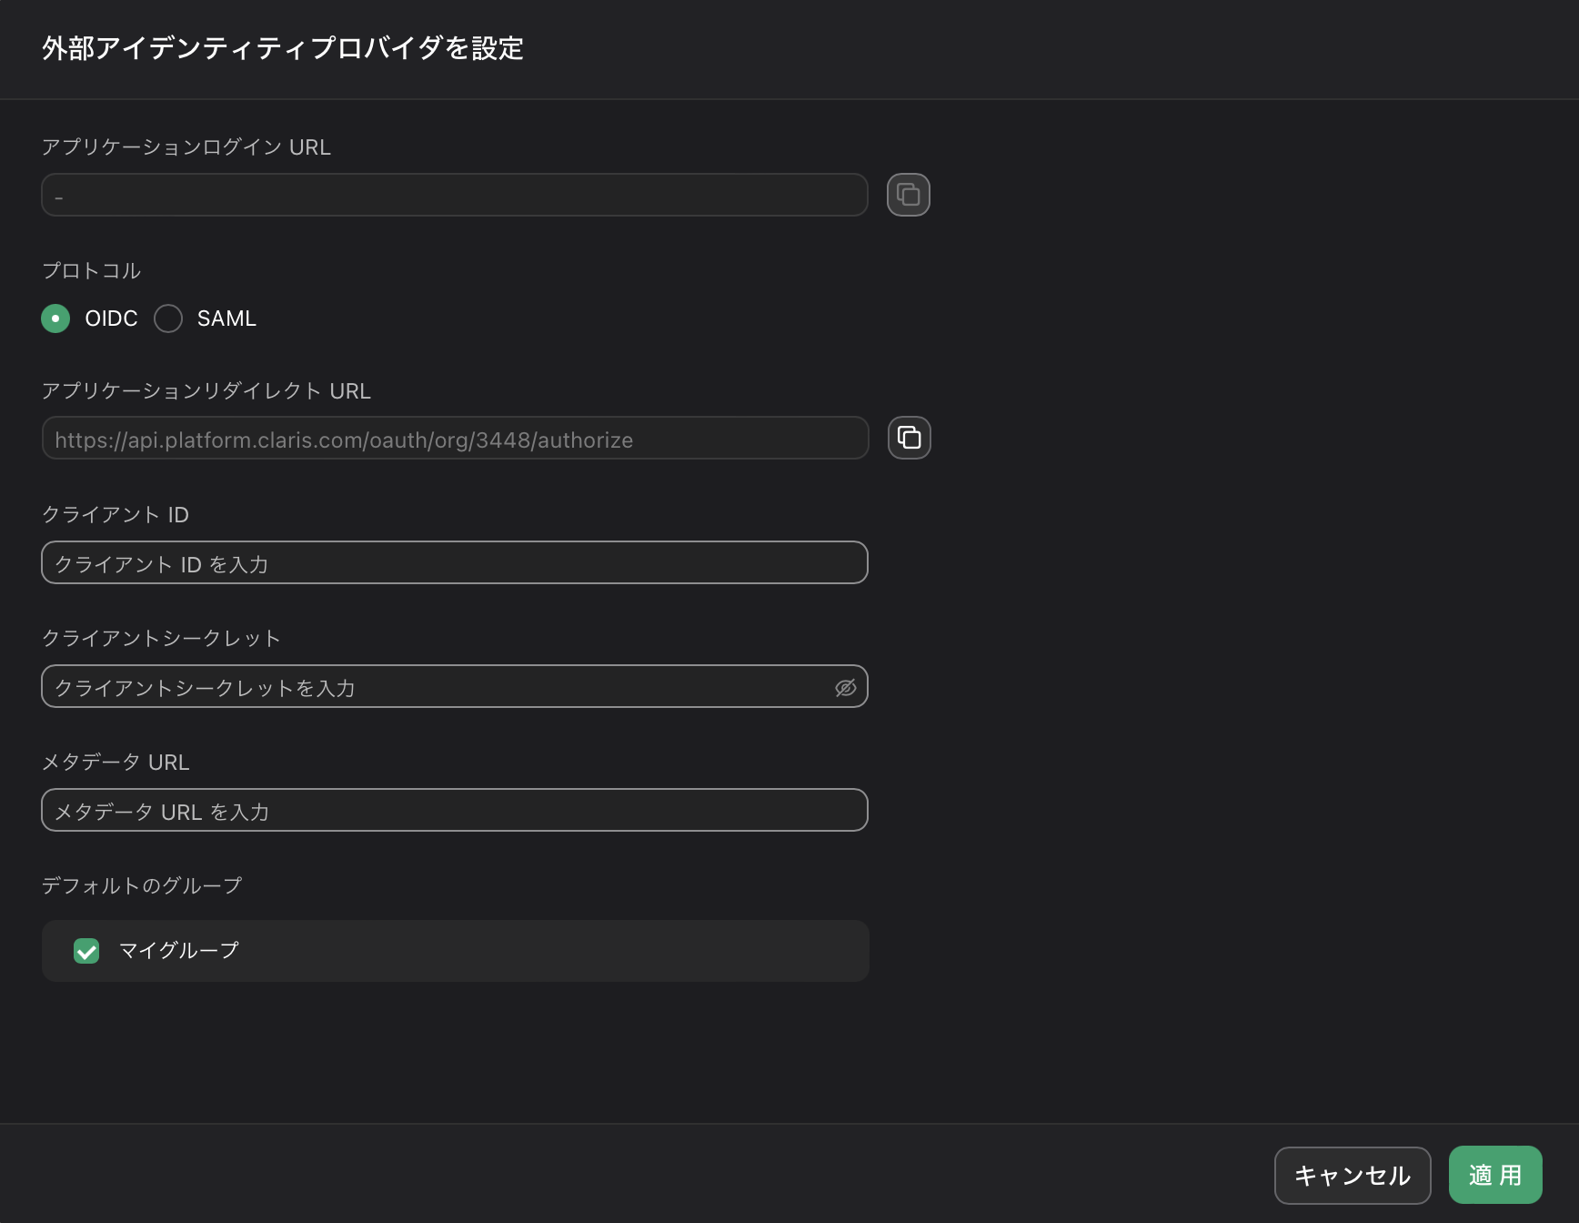This screenshot has height=1223, width=1579.
Task: Click the アプリケーションログイン URL field
Action: click(454, 195)
